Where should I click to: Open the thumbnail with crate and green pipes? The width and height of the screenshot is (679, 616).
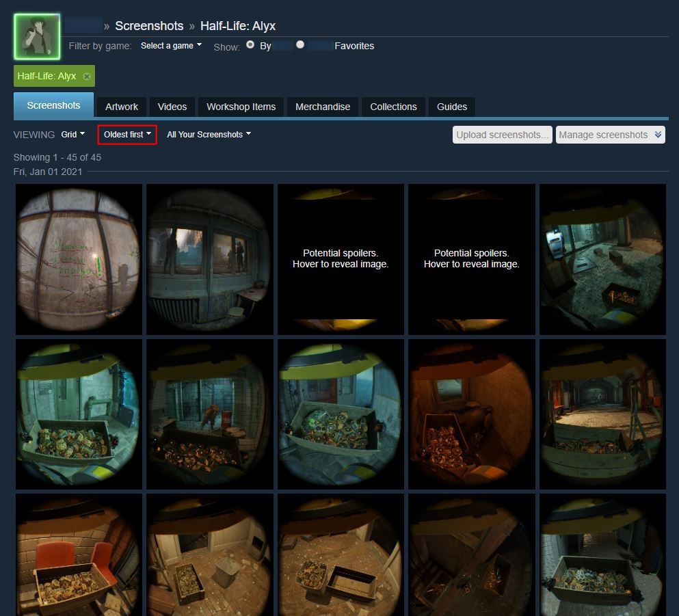(79, 414)
